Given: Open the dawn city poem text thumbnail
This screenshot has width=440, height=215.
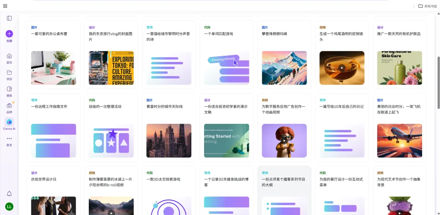Looking at the screenshot, I should tap(169, 68).
